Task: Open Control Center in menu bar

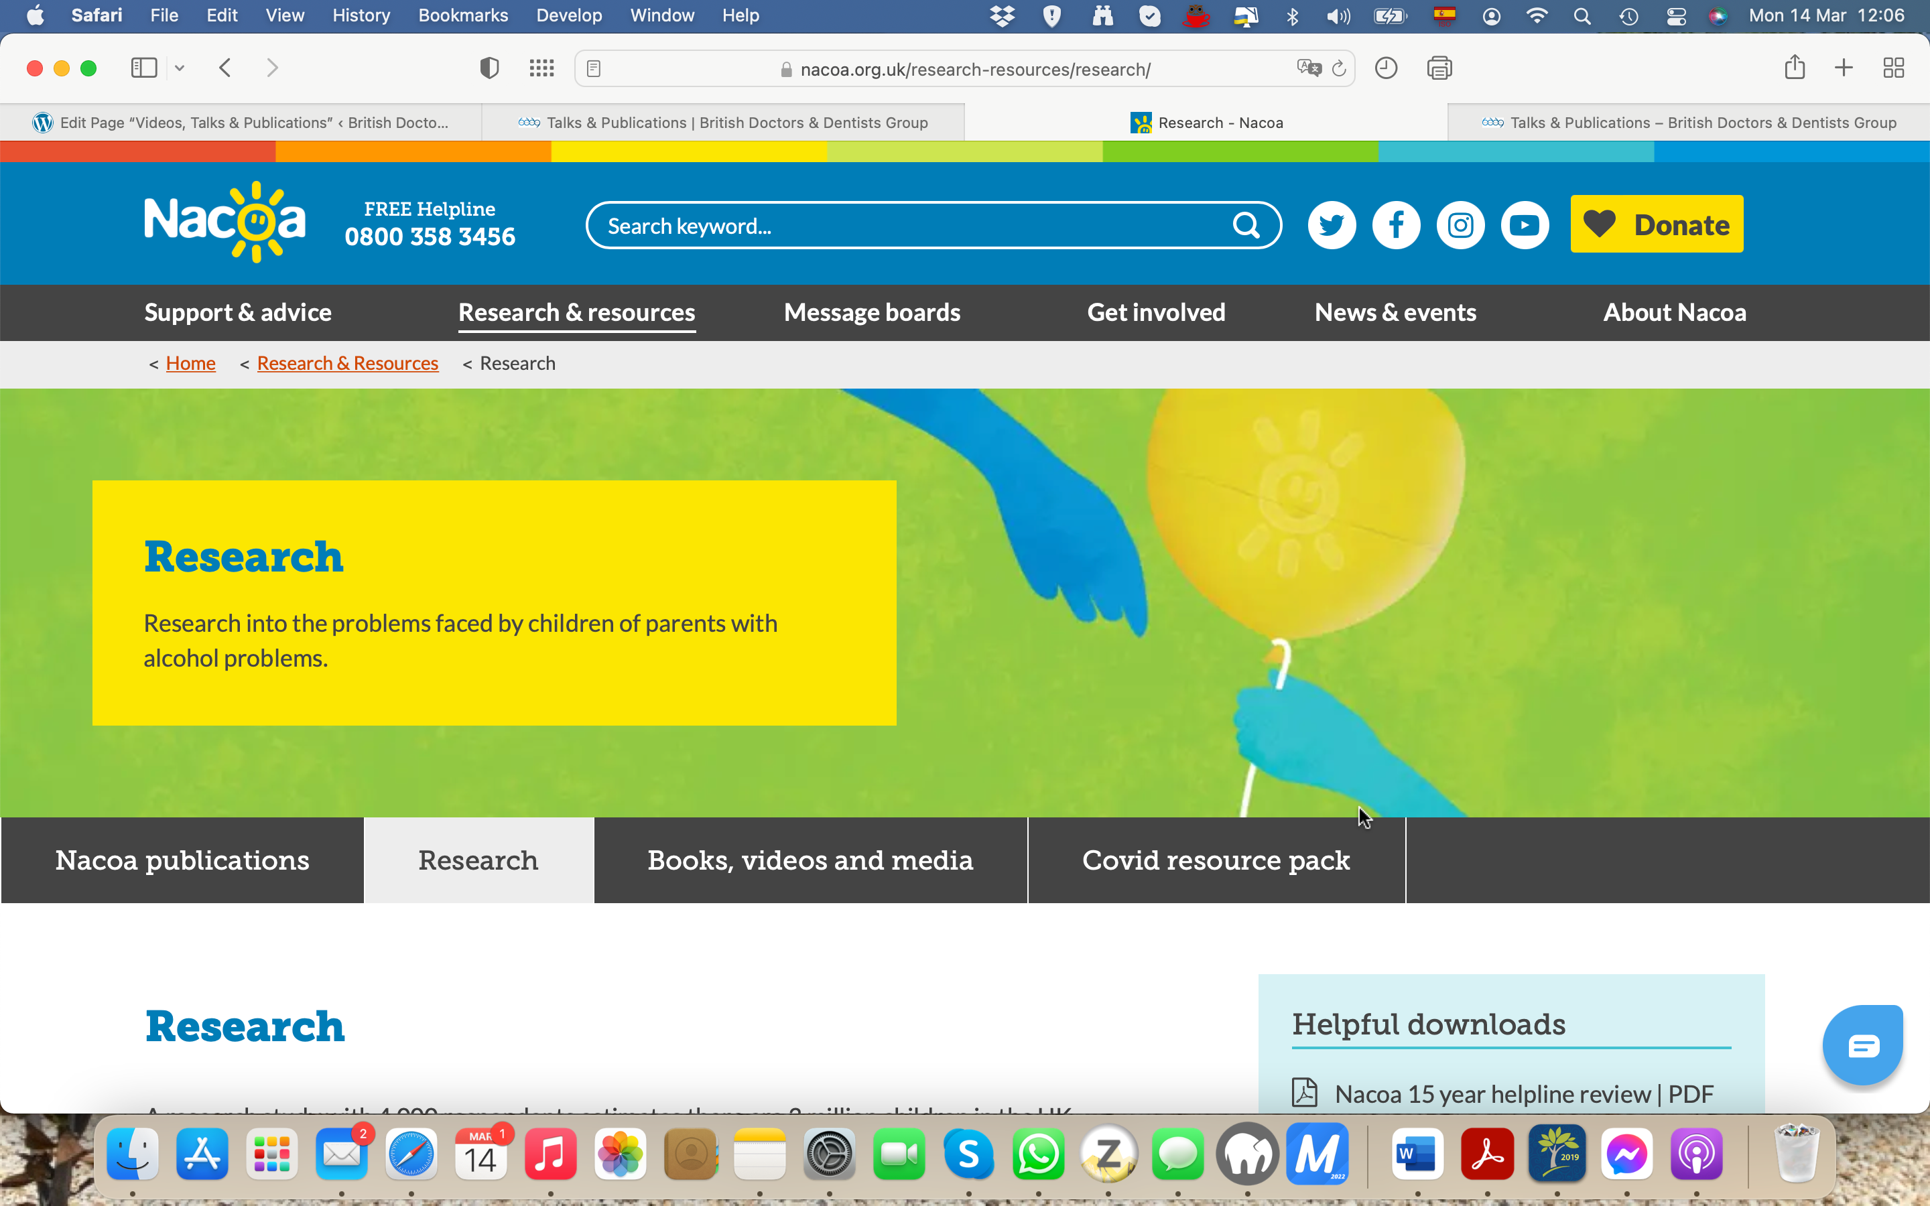Action: 1675,16
